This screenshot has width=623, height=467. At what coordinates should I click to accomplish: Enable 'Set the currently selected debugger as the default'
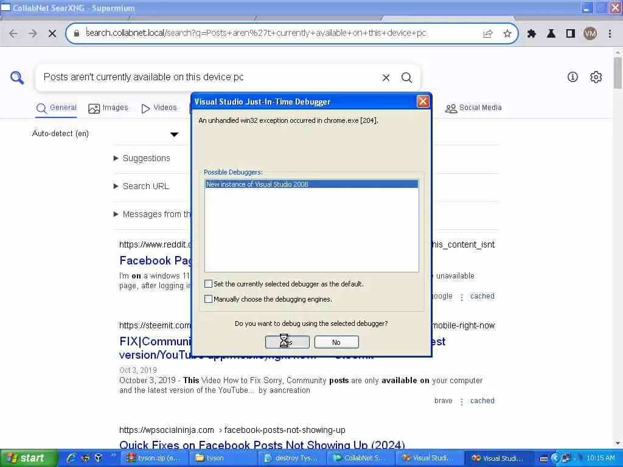point(208,283)
